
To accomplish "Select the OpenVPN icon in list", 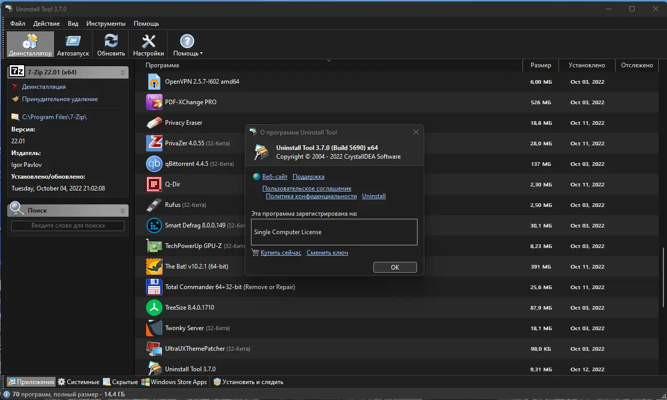I will (154, 82).
